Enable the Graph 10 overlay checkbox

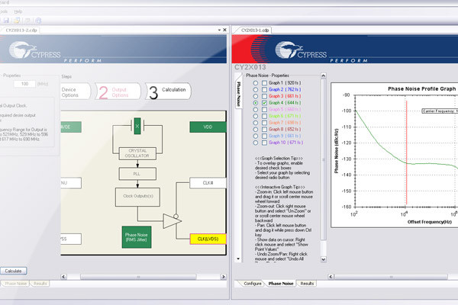(x=264, y=143)
